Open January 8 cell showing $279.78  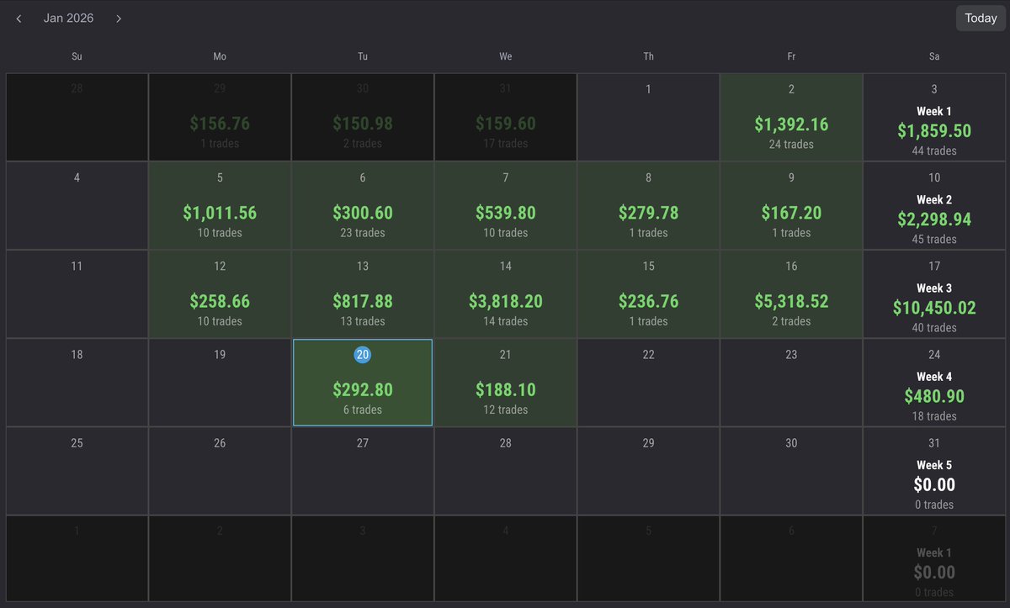point(648,205)
